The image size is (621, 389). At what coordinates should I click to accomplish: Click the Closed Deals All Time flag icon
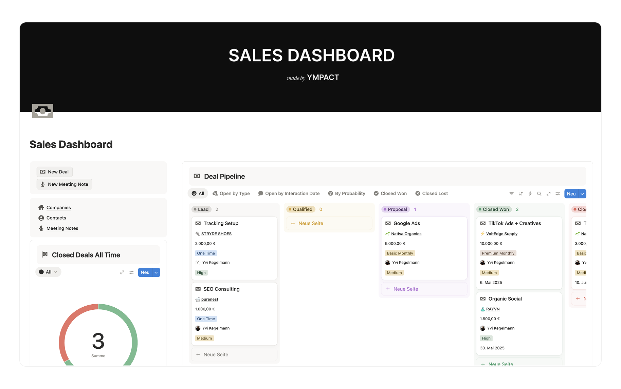click(44, 254)
